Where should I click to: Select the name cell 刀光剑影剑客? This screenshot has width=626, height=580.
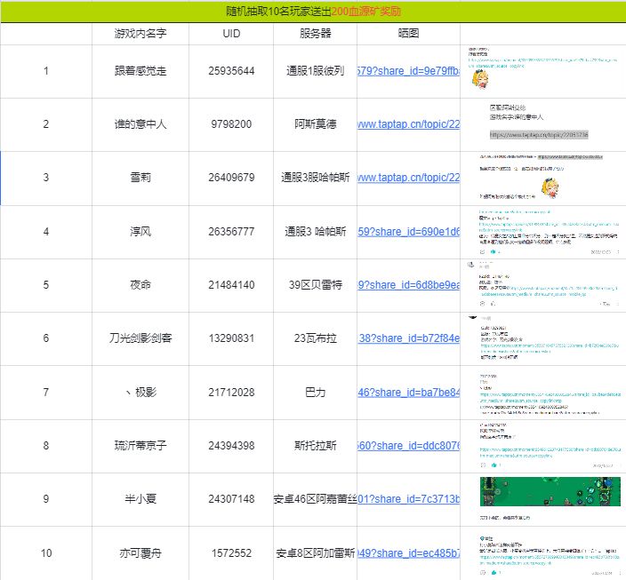pyautogui.click(x=140, y=338)
